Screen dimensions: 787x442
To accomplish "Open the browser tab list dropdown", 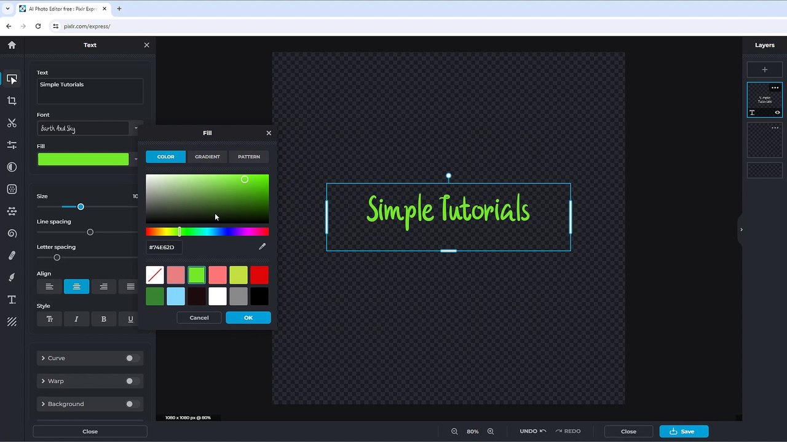I will 7,9.
